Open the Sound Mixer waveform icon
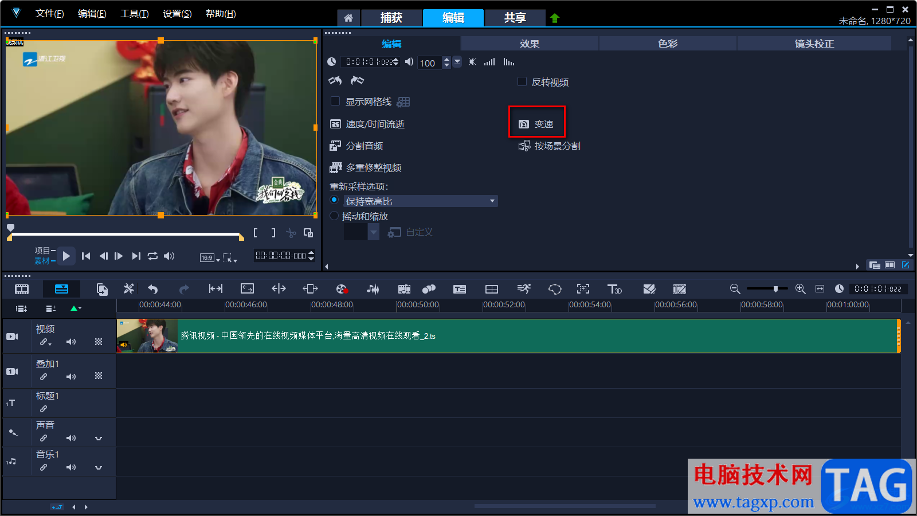The image size is (917, 516). coord(373,289)
